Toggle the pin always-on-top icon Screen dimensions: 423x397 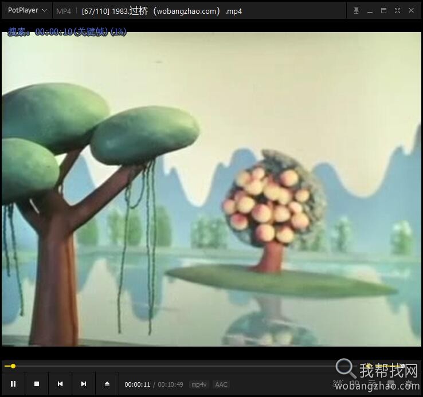356,10
